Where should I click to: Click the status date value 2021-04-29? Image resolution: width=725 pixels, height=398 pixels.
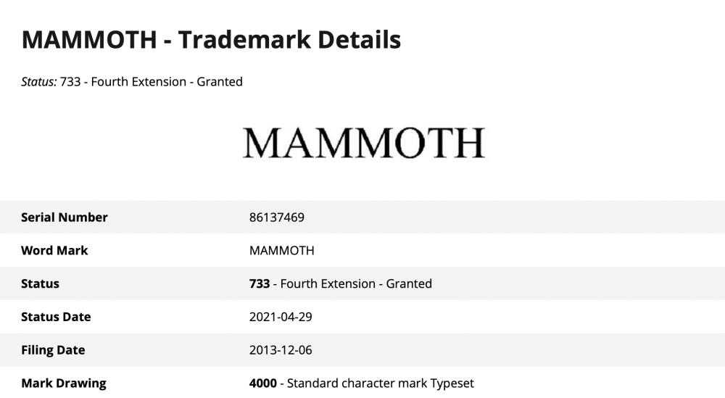tap(281, 317)
